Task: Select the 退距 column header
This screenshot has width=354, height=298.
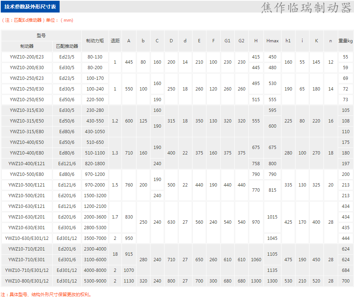Action: click(x=115, y=41)
